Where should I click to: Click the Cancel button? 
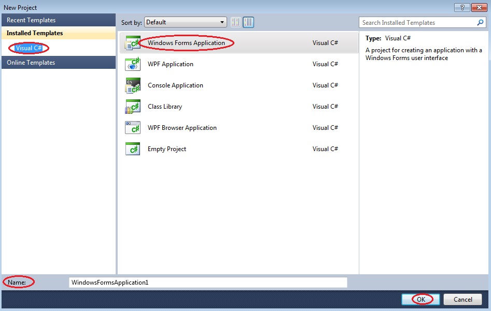(462, 300)
